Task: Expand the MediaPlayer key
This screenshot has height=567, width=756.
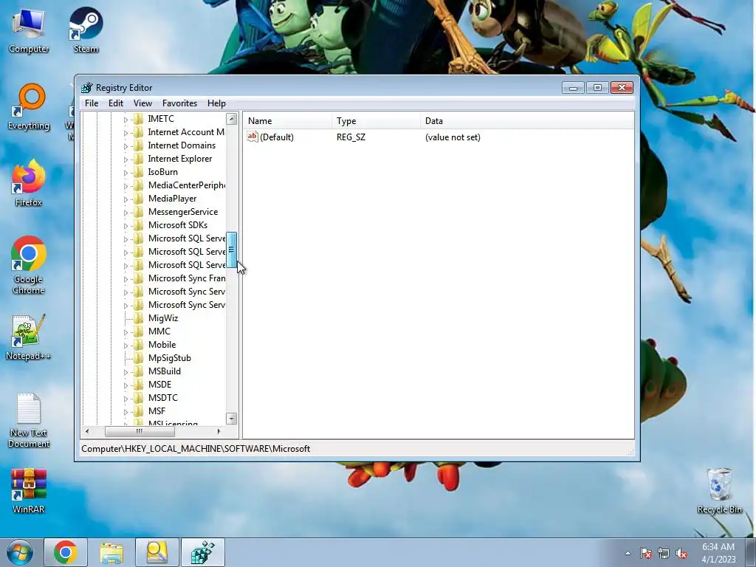Action: [126, 199]
